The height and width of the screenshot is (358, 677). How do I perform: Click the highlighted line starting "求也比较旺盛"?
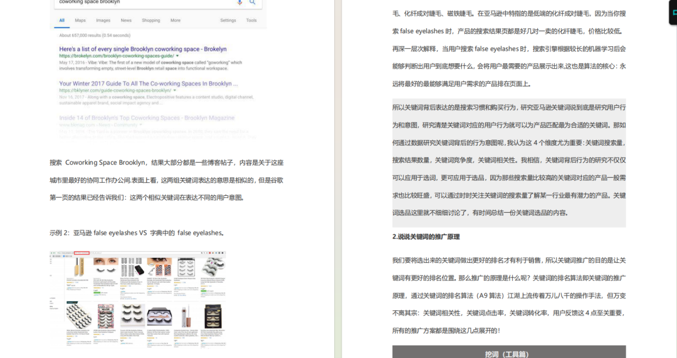(509, 195)
